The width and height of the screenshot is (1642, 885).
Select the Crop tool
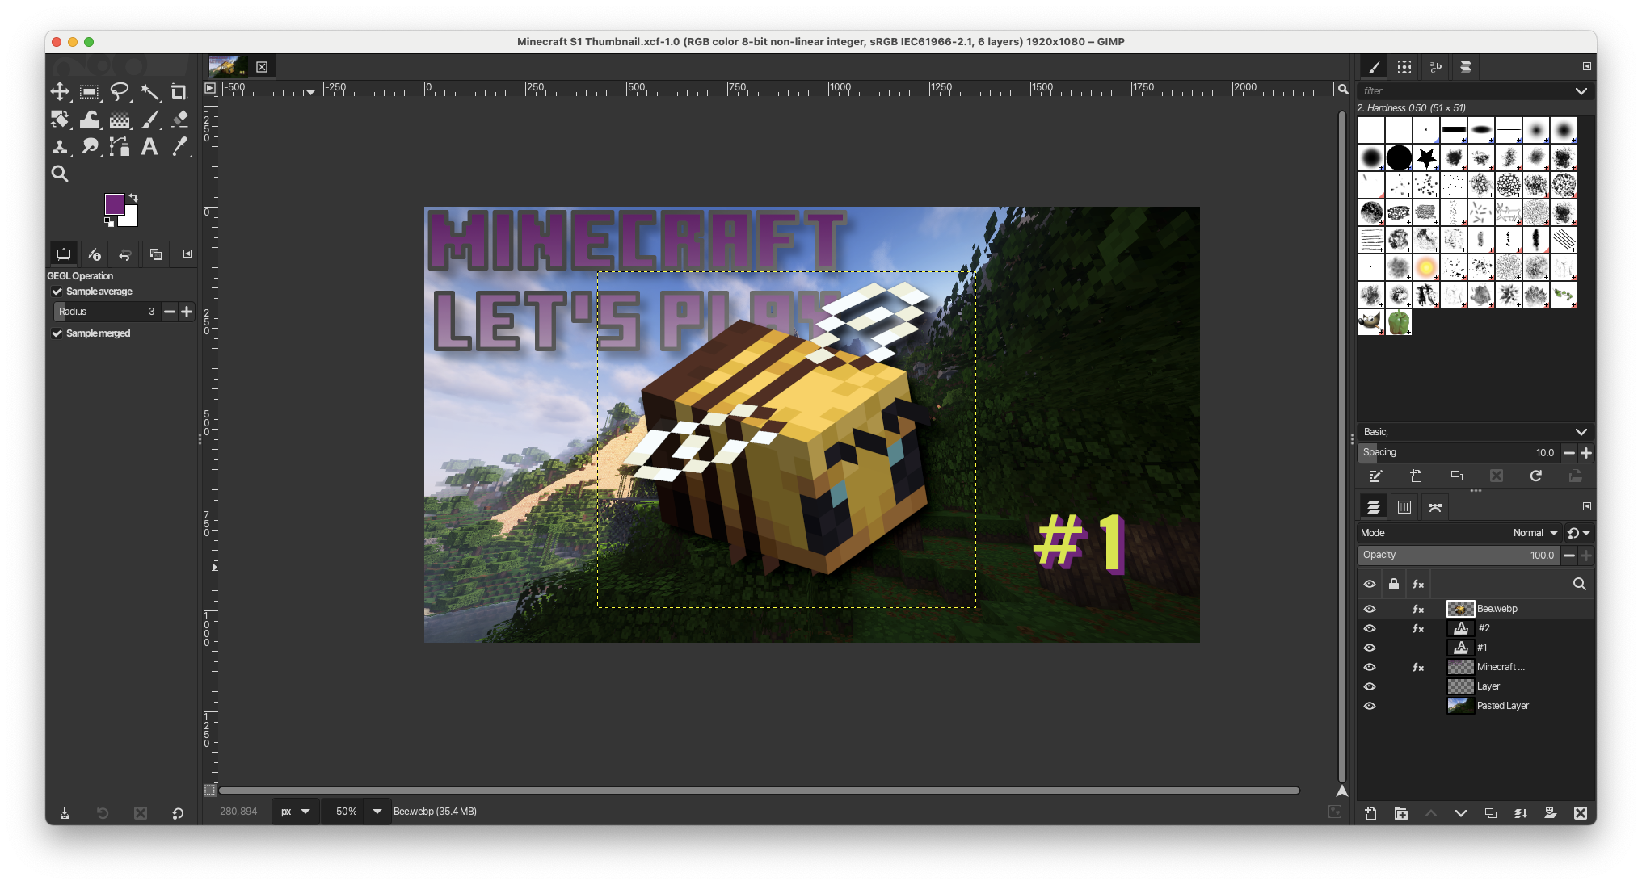pos(179,91)
